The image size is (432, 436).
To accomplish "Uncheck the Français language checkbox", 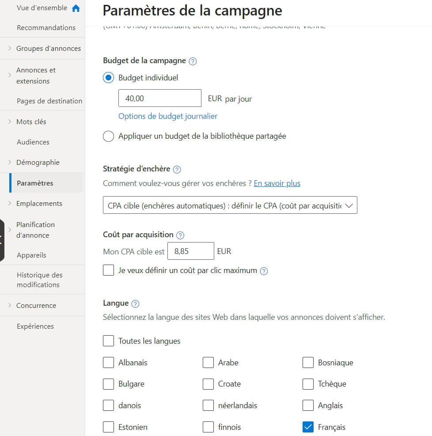I will (x=308, y=427).
